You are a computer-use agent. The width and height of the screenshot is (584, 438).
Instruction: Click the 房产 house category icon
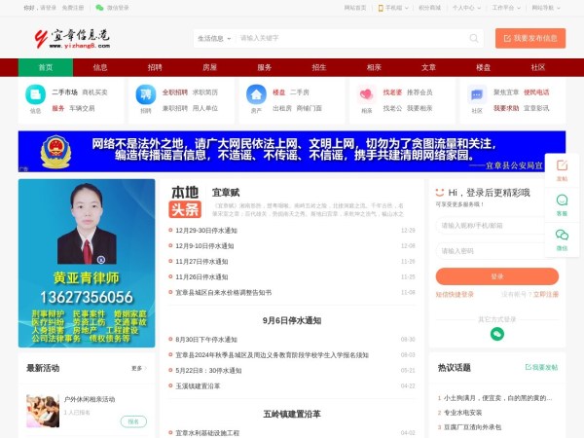pyautogui.click(x=256, y=94)
